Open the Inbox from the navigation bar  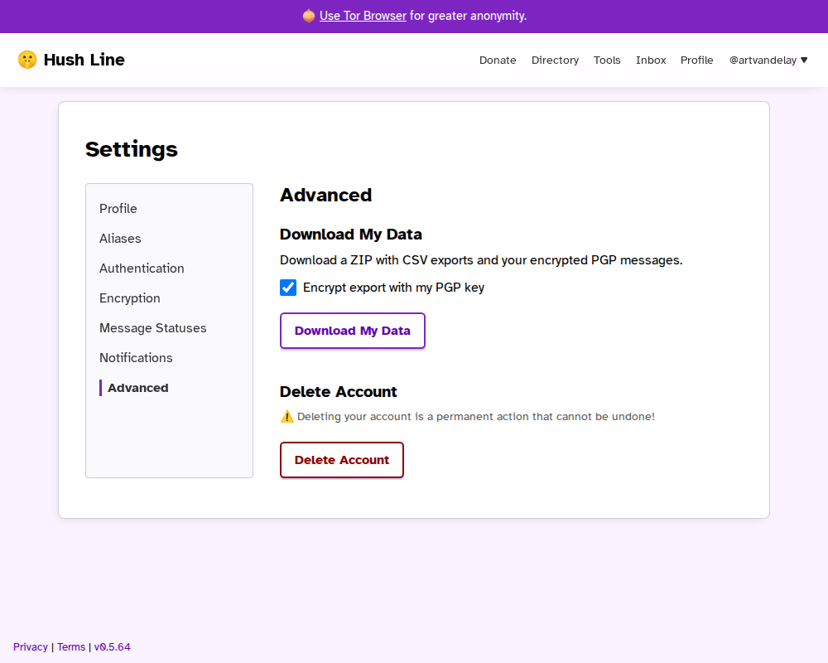coord(651,60)
